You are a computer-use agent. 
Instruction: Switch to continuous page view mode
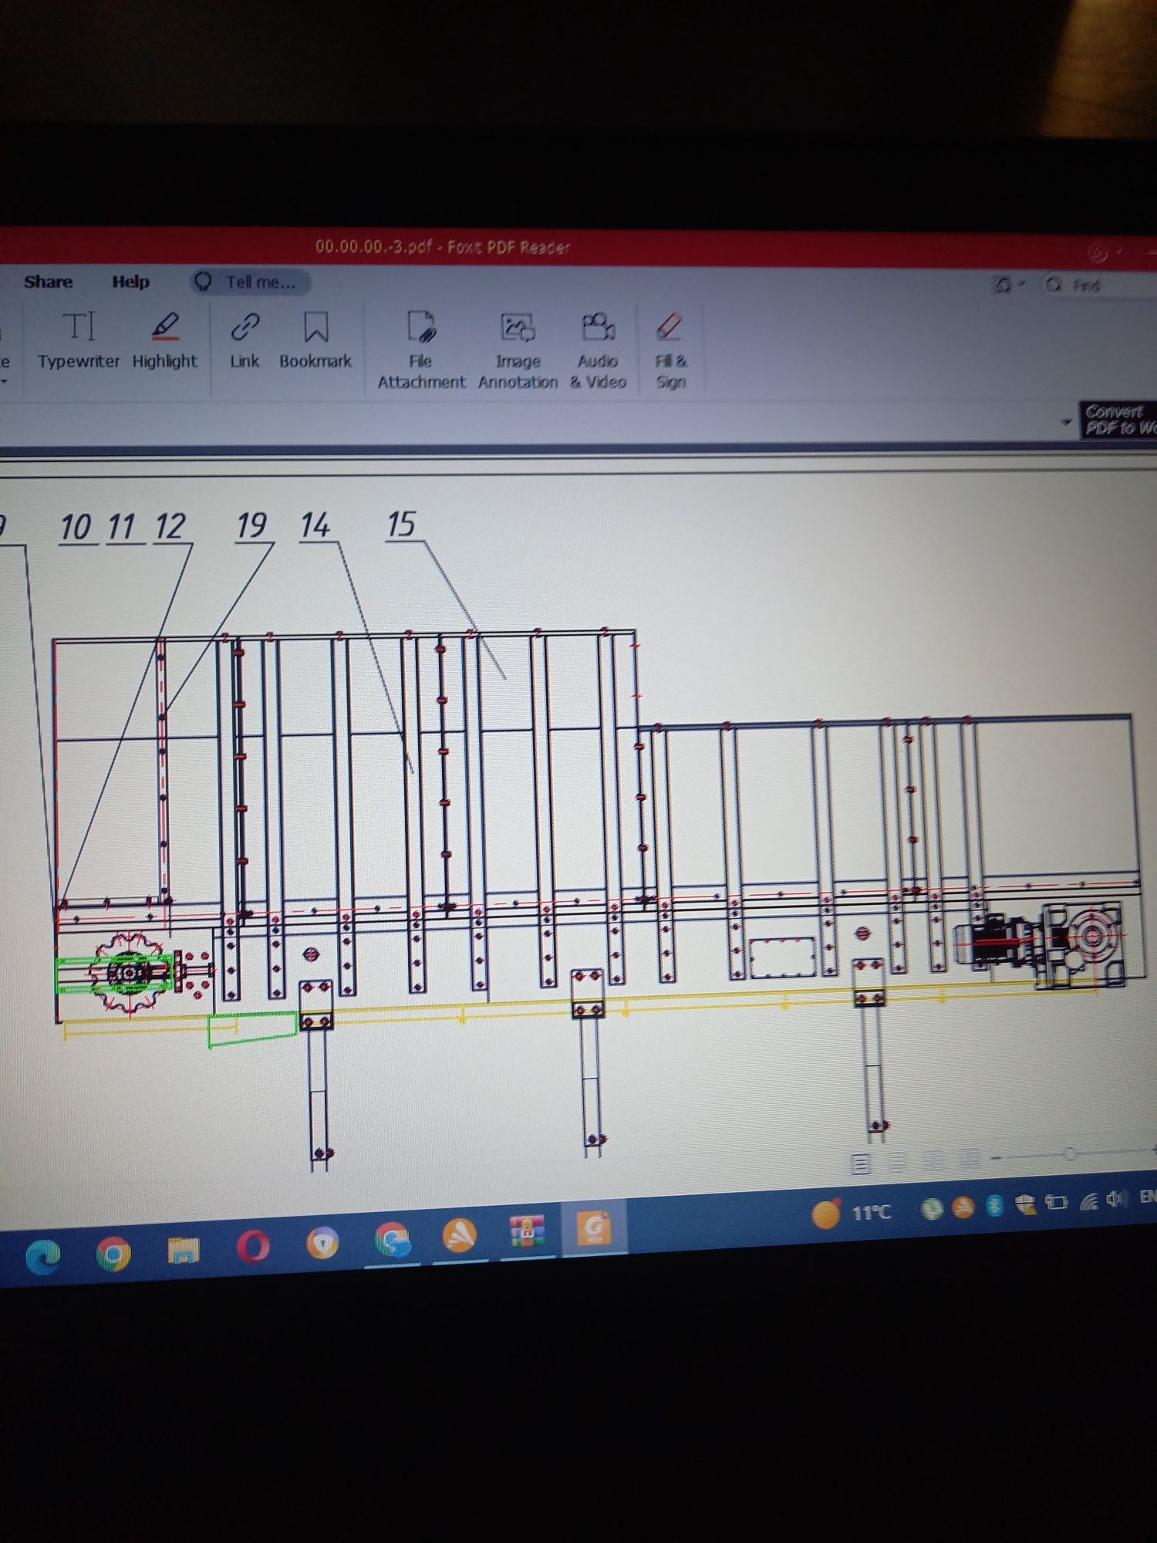(897, 1161)
